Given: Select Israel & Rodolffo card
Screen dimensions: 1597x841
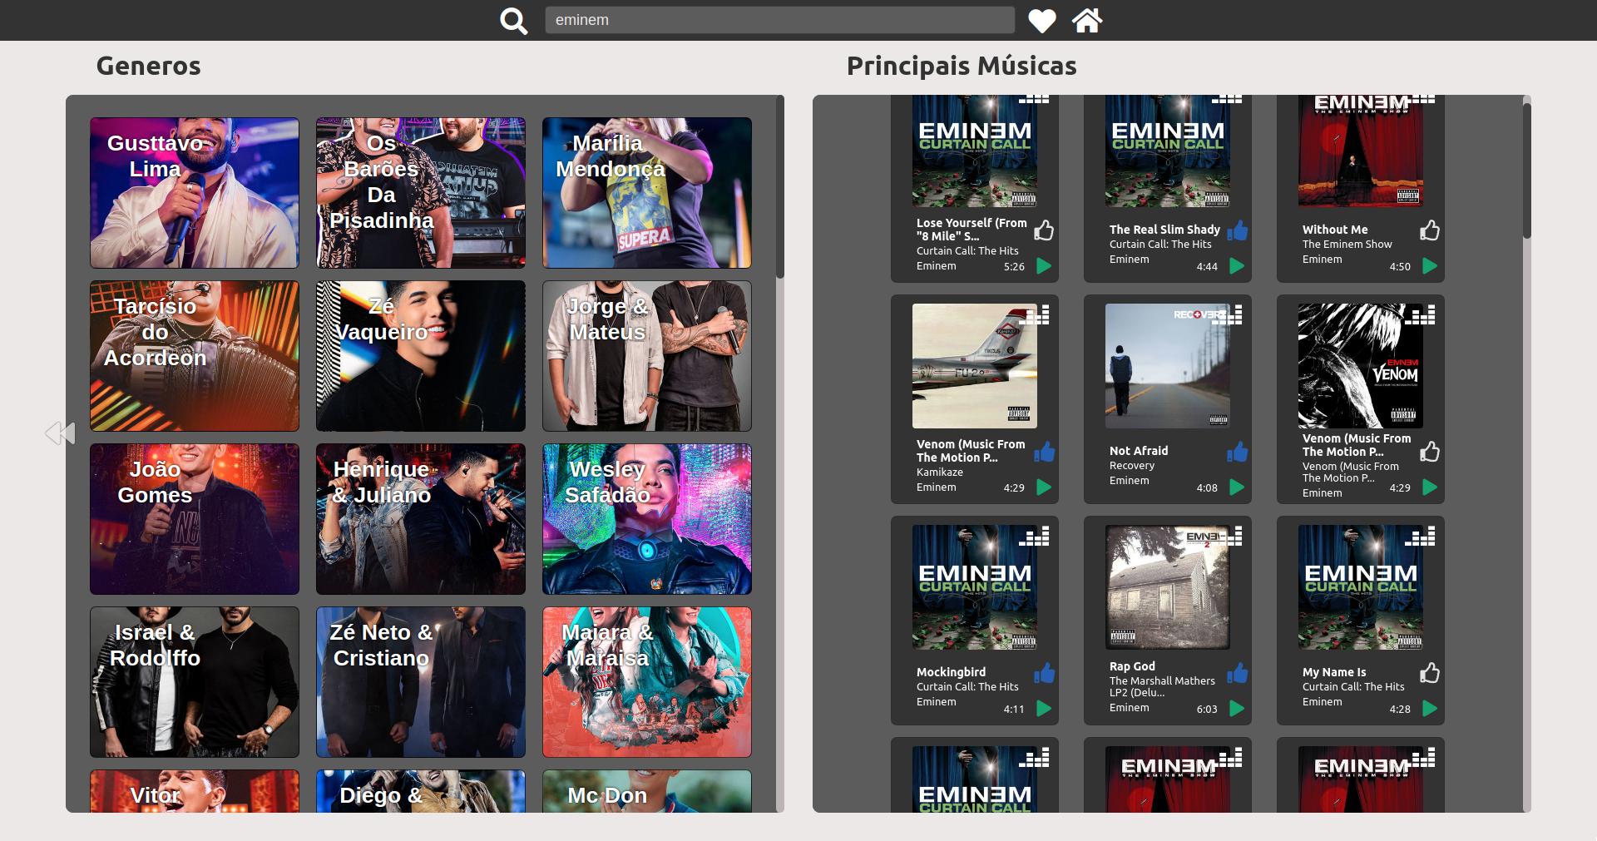Looking at the screenshot, I should (x=195, y=682).
